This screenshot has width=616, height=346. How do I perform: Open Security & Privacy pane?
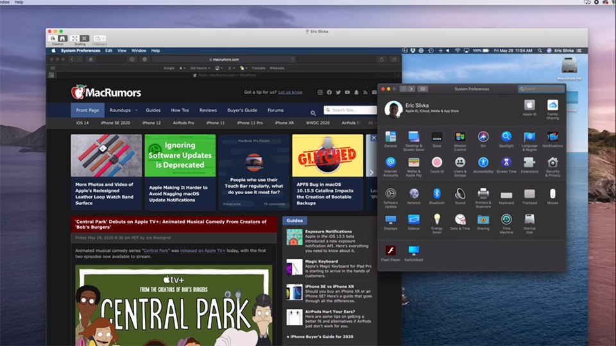[x=552, y=167]
